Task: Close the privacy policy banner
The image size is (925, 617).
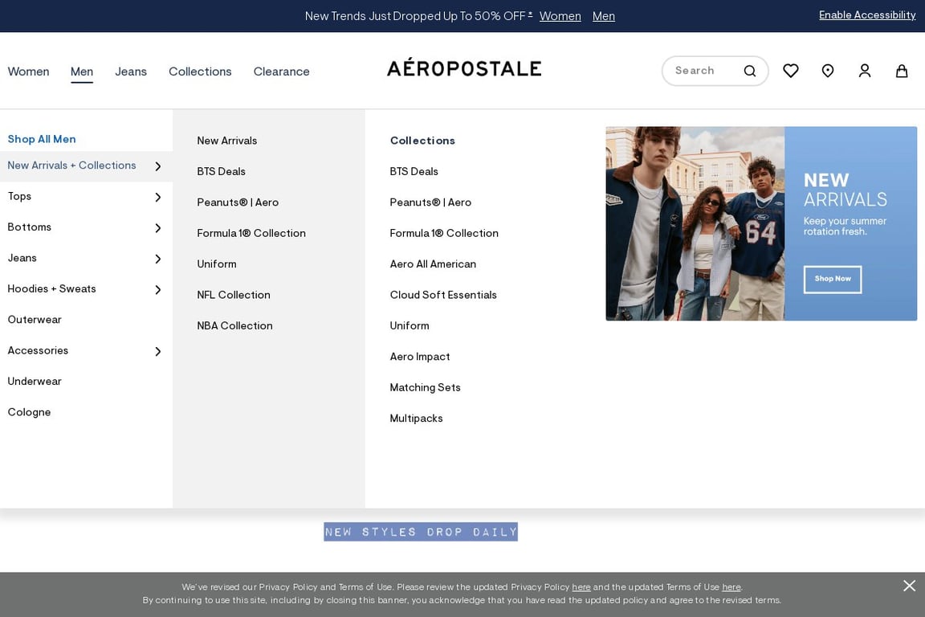Action: coord(909,585)
